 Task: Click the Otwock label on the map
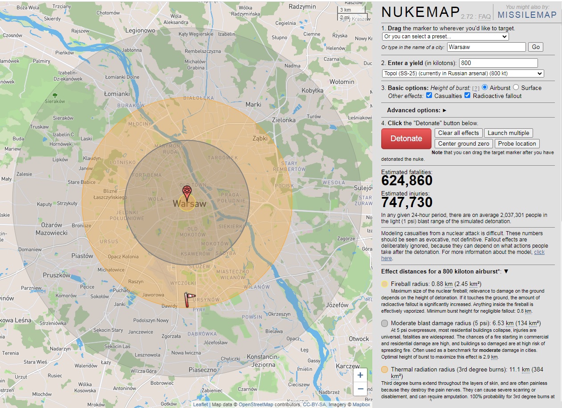(359, 339)
